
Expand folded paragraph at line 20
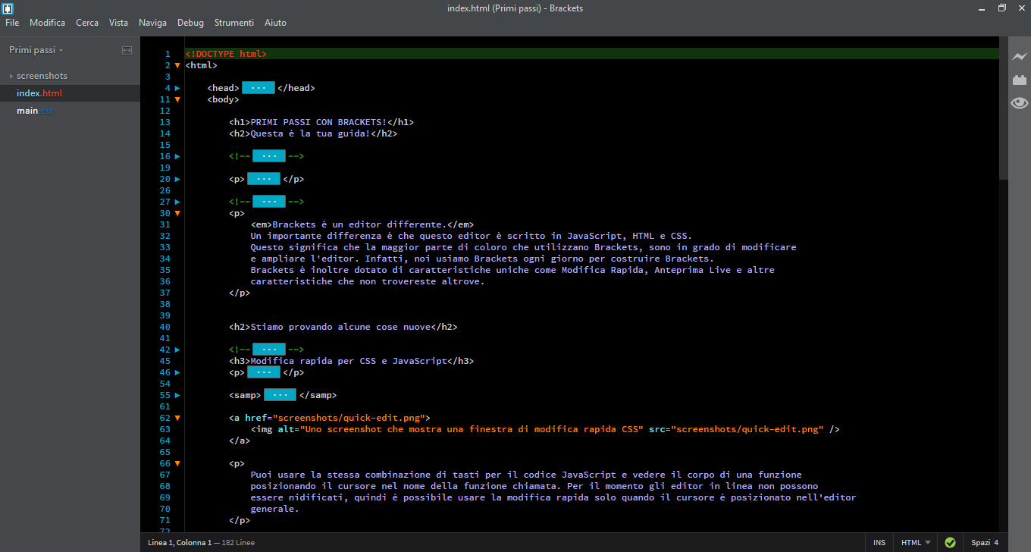177,179
